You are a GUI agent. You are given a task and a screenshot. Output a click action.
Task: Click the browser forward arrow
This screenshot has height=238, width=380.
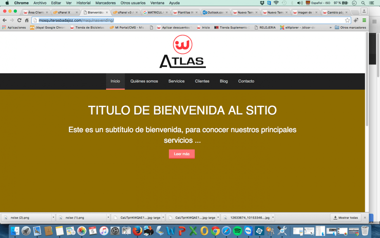[12, 20]
